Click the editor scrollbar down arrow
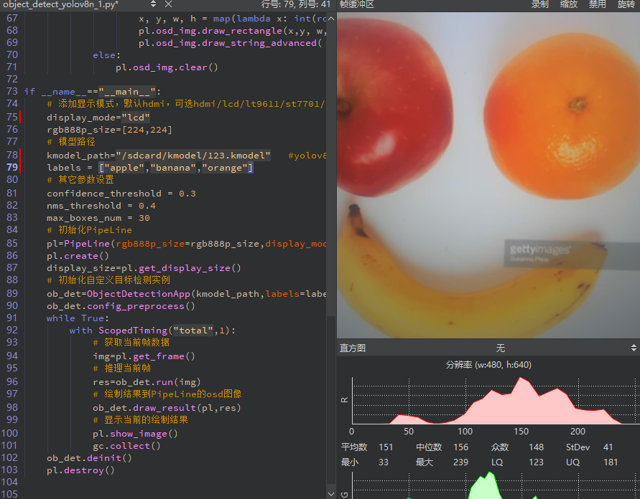The height and width of the screenshot is (499, 640). 331,493
